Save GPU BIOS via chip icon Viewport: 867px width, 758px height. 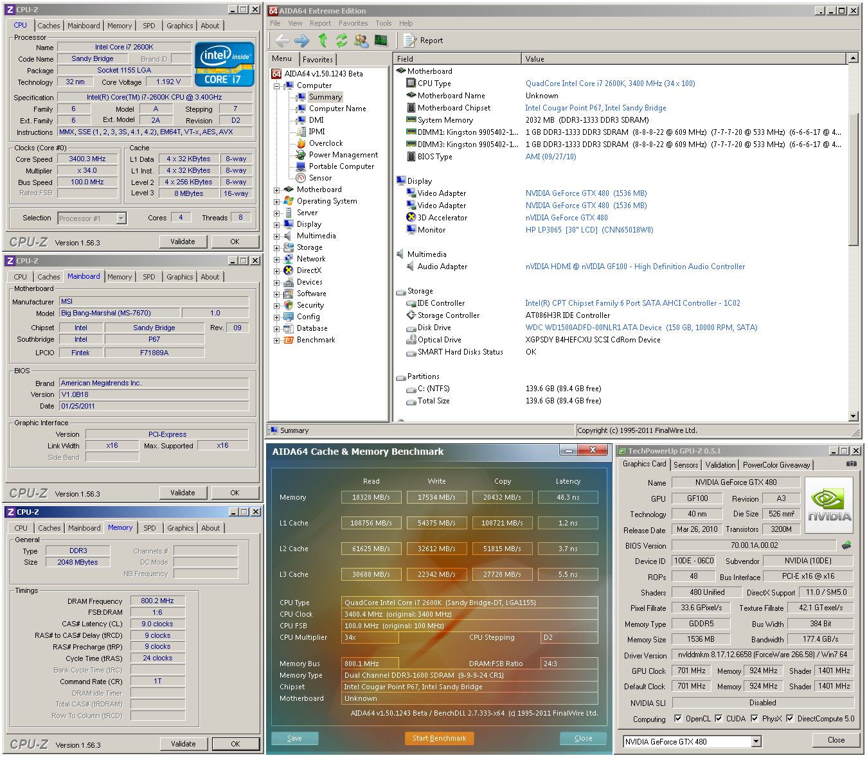tap(846, 545)
